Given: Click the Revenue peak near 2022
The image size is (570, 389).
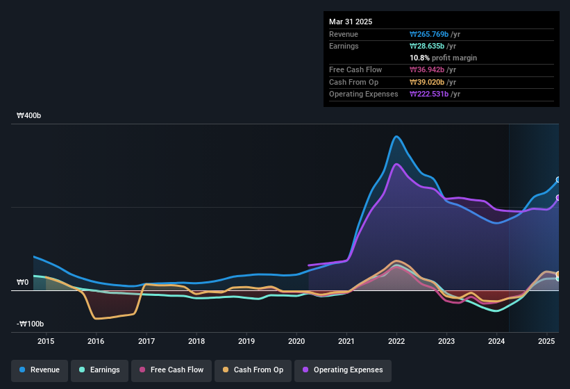Looking at the screenshot, I should pyautogui.click(x=396, y=137).
